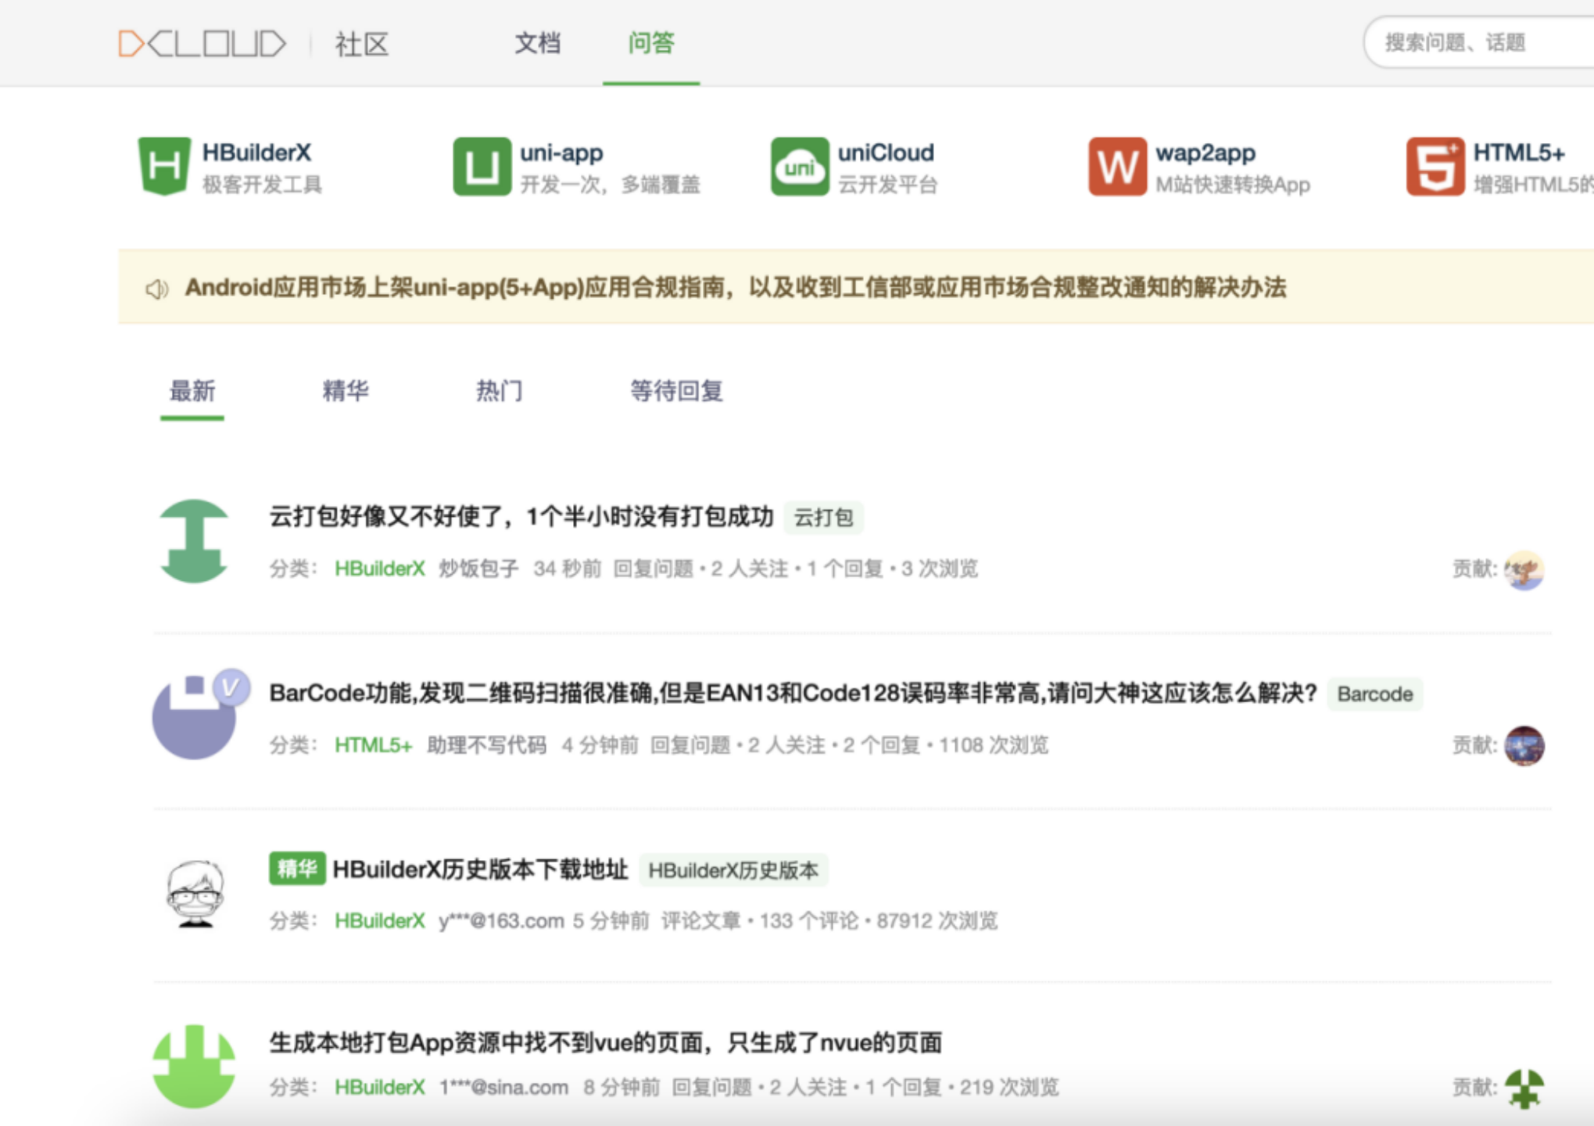Click HBuilderX product title text
This screenshot has width=1594, height=1126.
(256, 152)
